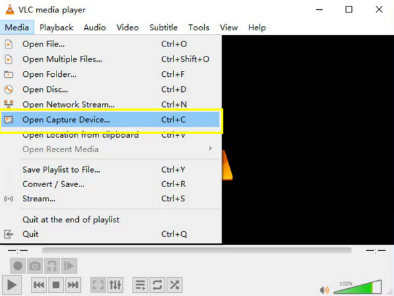This screenshot has height=296, width=394.
Task: Open the Media menu
Action: point(17,28)
